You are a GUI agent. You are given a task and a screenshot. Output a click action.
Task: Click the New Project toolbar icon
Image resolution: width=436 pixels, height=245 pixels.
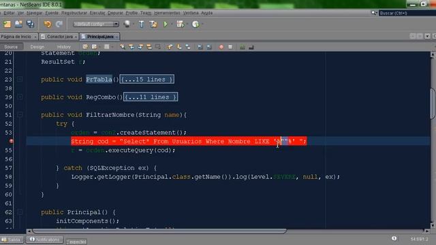(x=7, y=24)
